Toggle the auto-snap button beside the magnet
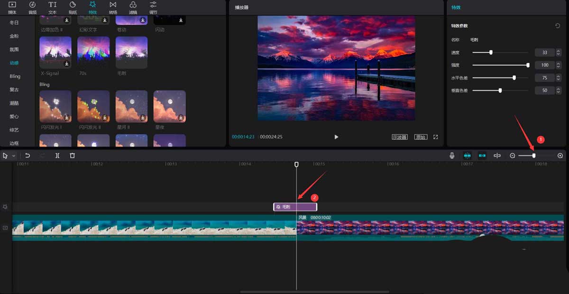The width and height of the screenshot is (569, 294). (482, 156)
